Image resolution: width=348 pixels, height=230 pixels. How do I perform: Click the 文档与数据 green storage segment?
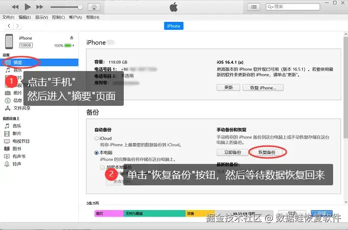click(x=154, y=214)
